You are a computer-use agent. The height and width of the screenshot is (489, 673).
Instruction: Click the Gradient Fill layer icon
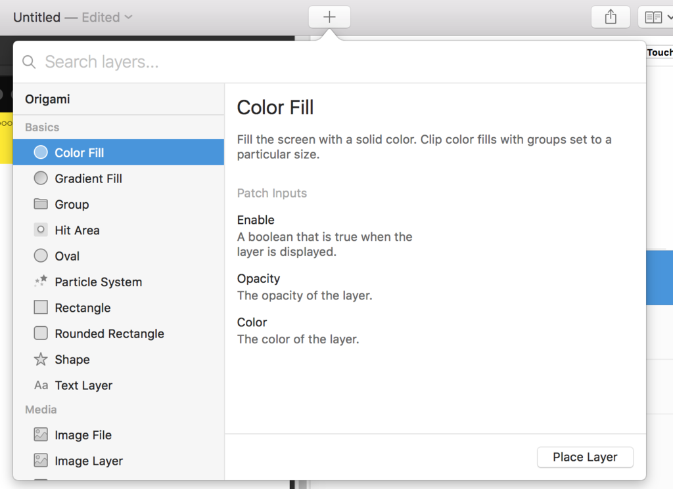click(41, 178)
